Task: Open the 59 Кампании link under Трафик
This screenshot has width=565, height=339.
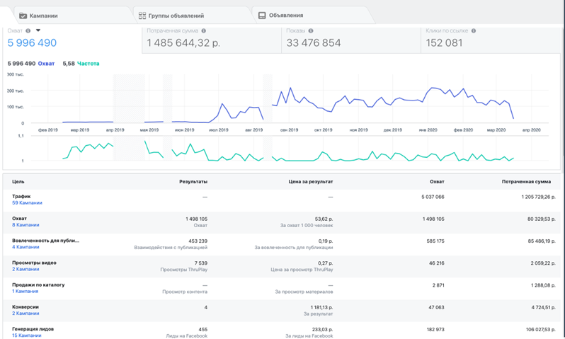Action: tap(27, 203)
